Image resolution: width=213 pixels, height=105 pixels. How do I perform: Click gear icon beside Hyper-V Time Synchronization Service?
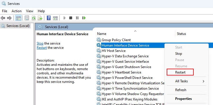click(99, 89)
